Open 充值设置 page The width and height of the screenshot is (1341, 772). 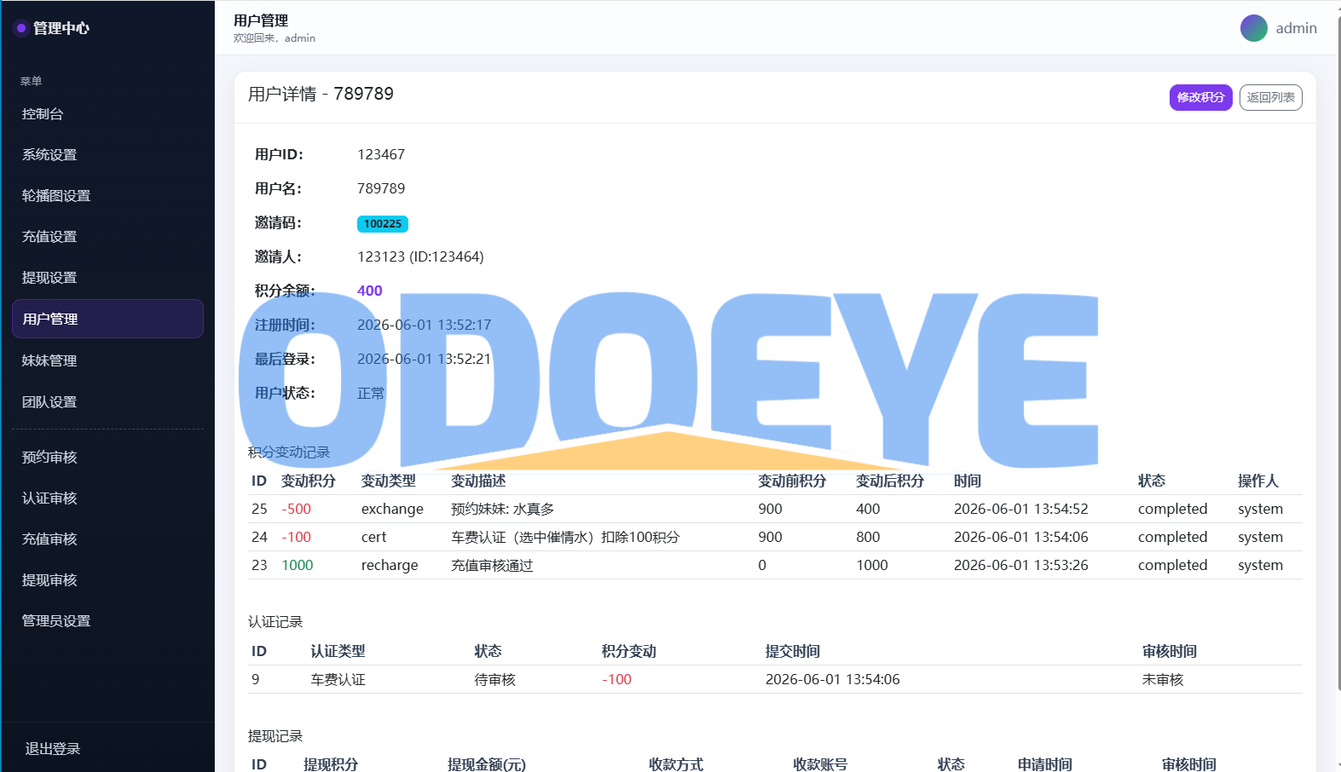(x=107, y=237)
